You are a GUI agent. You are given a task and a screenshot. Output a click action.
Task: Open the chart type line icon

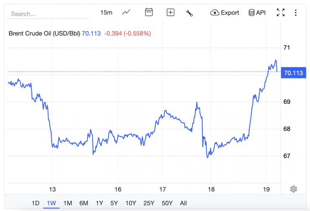coord(126,13)
